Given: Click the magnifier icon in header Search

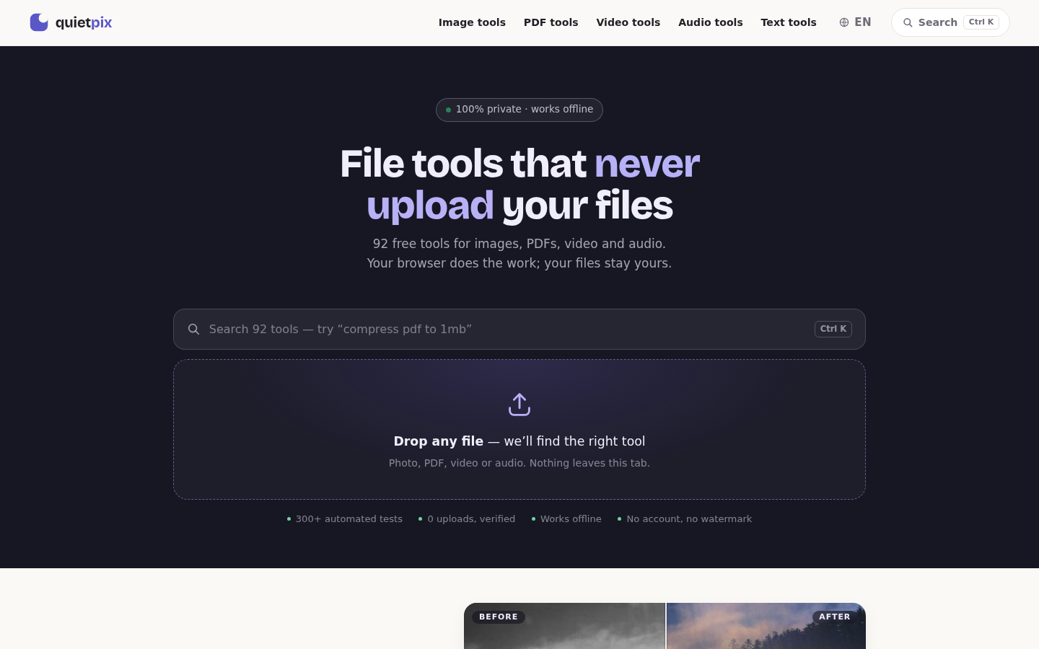Looking at the screenshot, I should (908, 22).
